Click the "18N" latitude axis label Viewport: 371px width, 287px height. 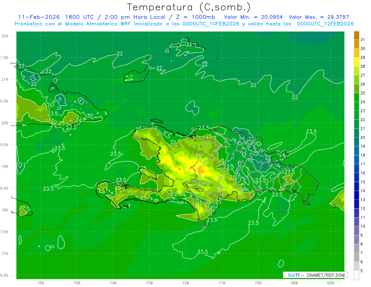click(x=5, y=210)
